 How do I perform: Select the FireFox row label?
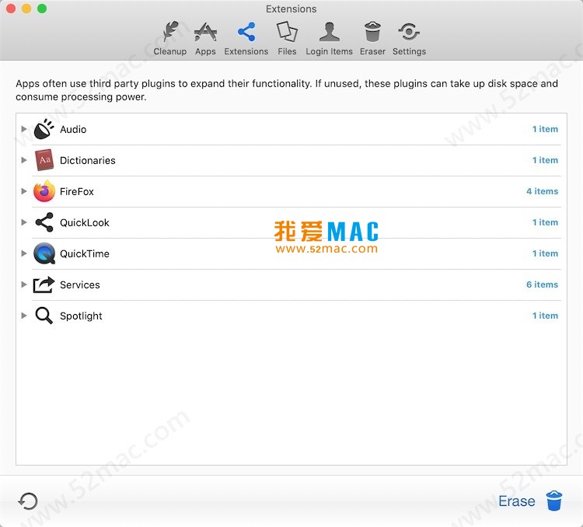click(77, 191)
